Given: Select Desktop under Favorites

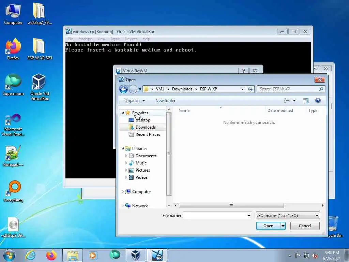Looking at the screenshot, I should point(143,120).
